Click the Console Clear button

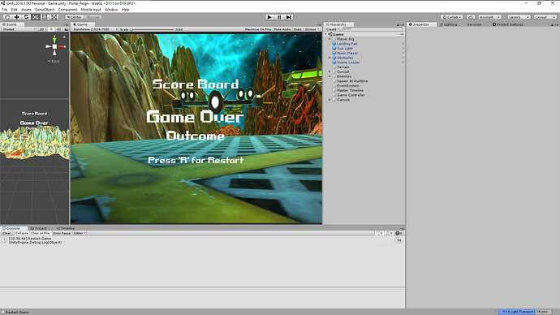coord(6,233)
